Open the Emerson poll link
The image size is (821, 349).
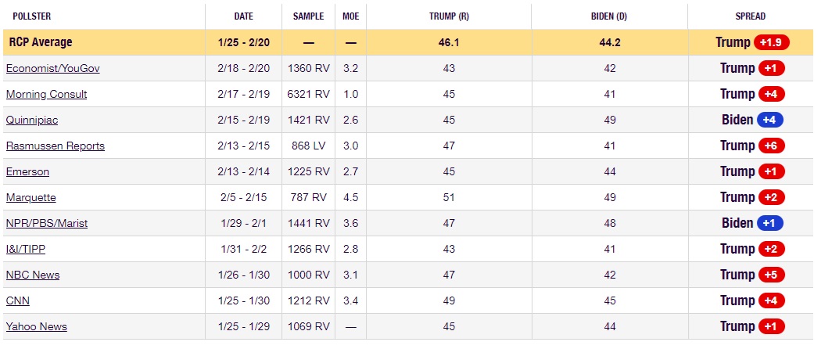tap(27, 171)
